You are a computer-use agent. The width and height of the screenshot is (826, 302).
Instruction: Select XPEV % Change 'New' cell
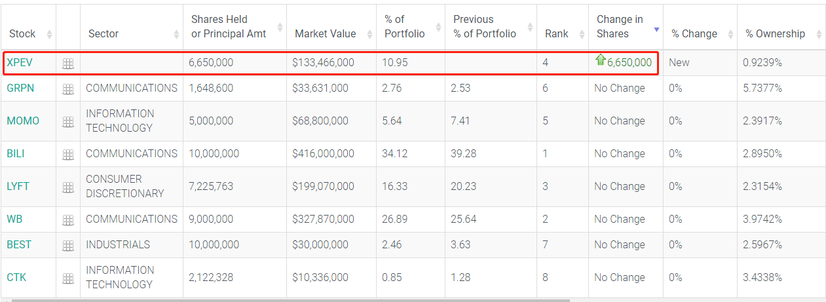(679, 63)
